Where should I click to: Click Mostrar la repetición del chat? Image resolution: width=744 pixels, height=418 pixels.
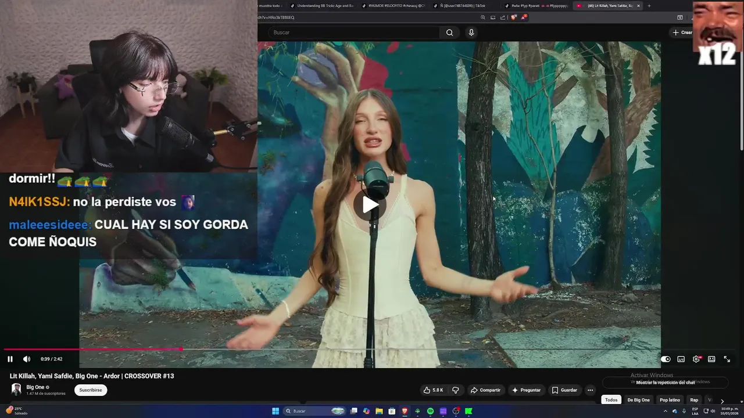tap(666, 383)
